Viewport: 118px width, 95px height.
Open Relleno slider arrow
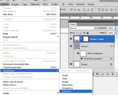115,33
